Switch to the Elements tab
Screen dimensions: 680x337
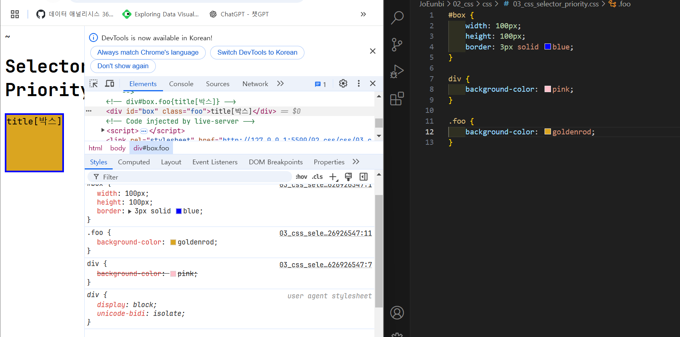click(x=143, y=84)
